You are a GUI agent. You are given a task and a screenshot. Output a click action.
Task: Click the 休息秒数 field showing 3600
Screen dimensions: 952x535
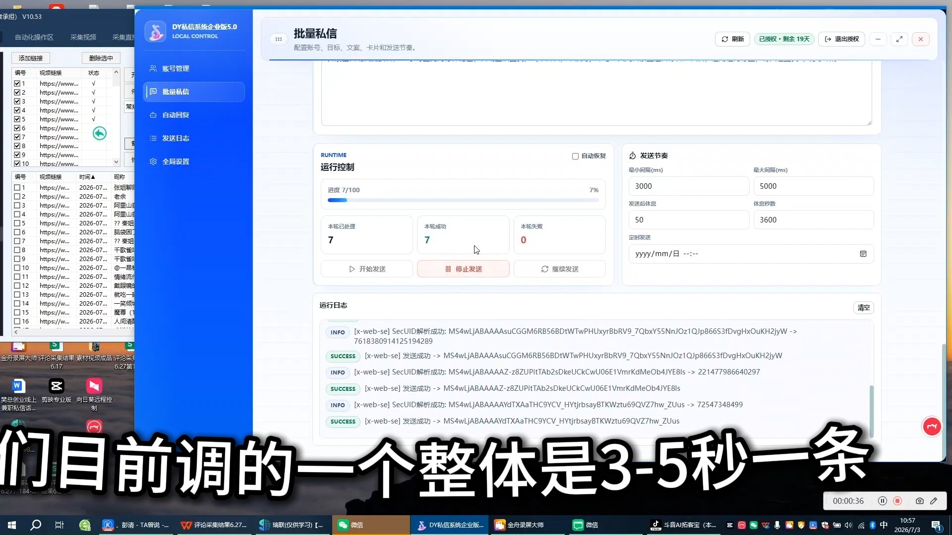coord(814,220)
